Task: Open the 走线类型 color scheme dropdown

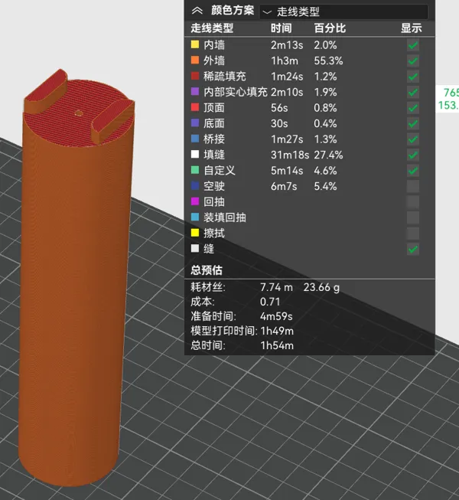Action: tap(343, 11)
